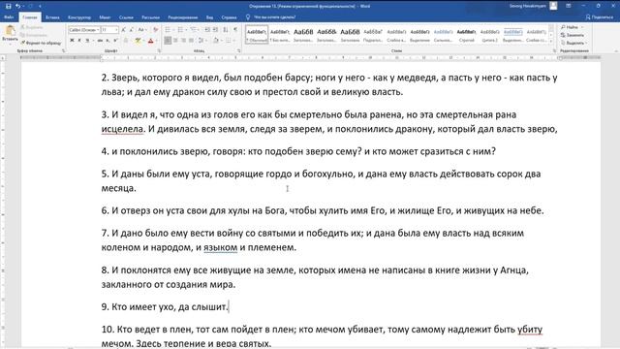Apply bulleted list
The image size is (620, 349).
coord(169,30)
